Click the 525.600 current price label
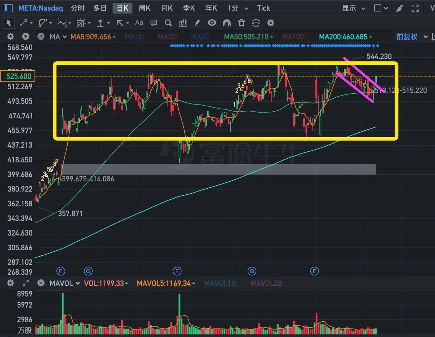 click(18, 76)
